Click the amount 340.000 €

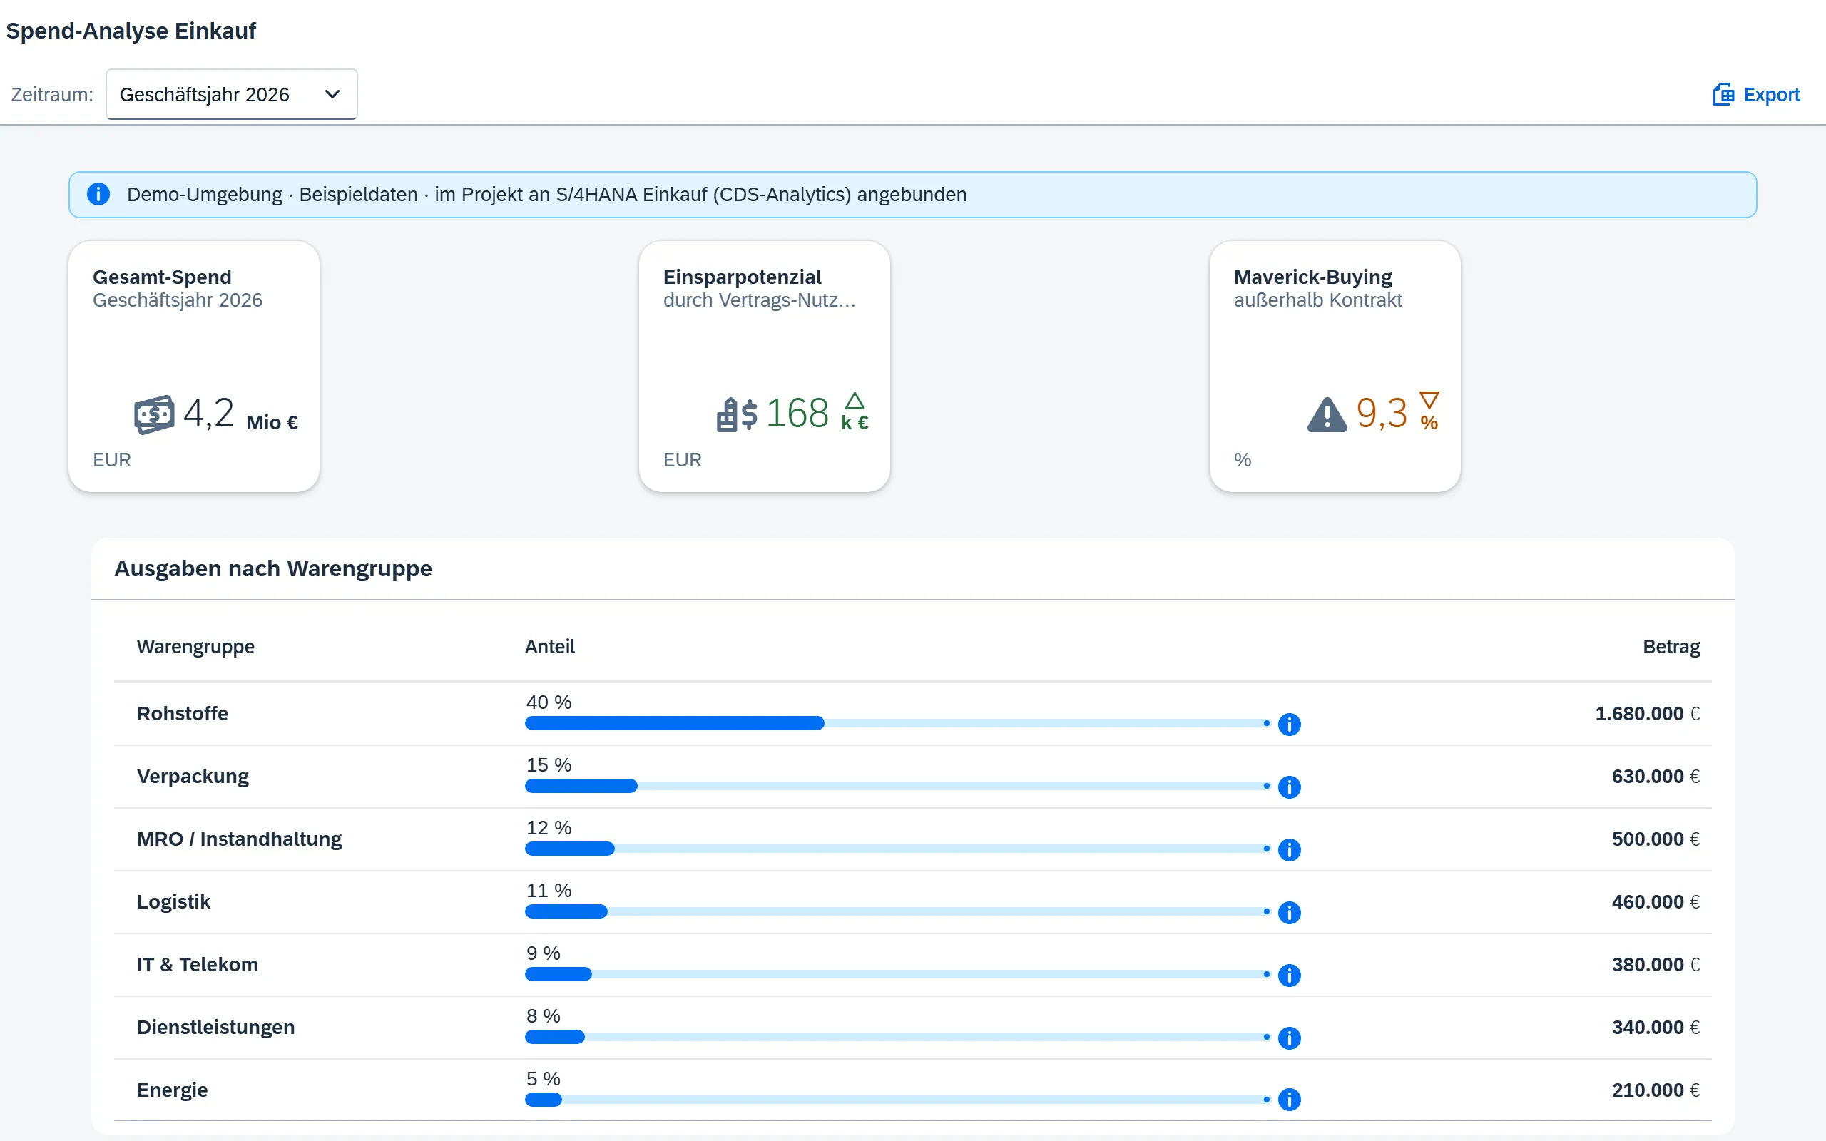[x=1656, y=1027]
